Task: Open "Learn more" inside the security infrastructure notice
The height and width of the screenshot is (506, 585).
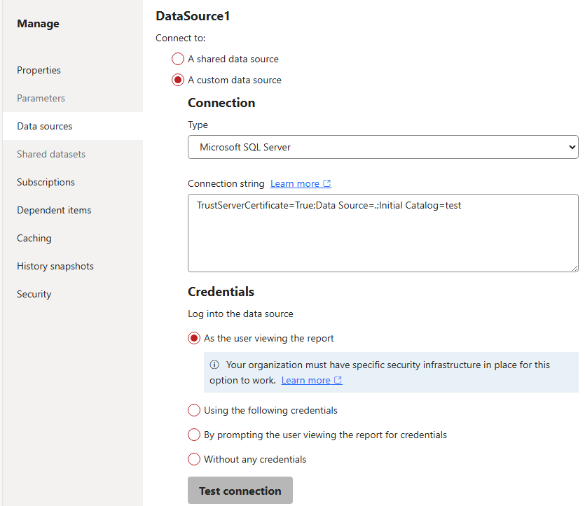Action: (x=306, y=380)
